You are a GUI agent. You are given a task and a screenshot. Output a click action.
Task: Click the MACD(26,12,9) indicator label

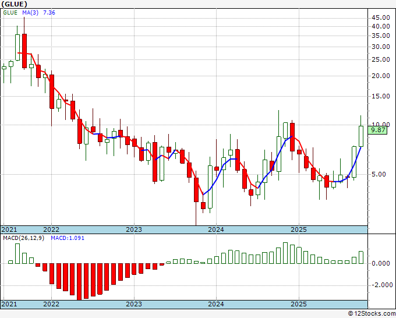pyautogui.click(x=23, y=238)
